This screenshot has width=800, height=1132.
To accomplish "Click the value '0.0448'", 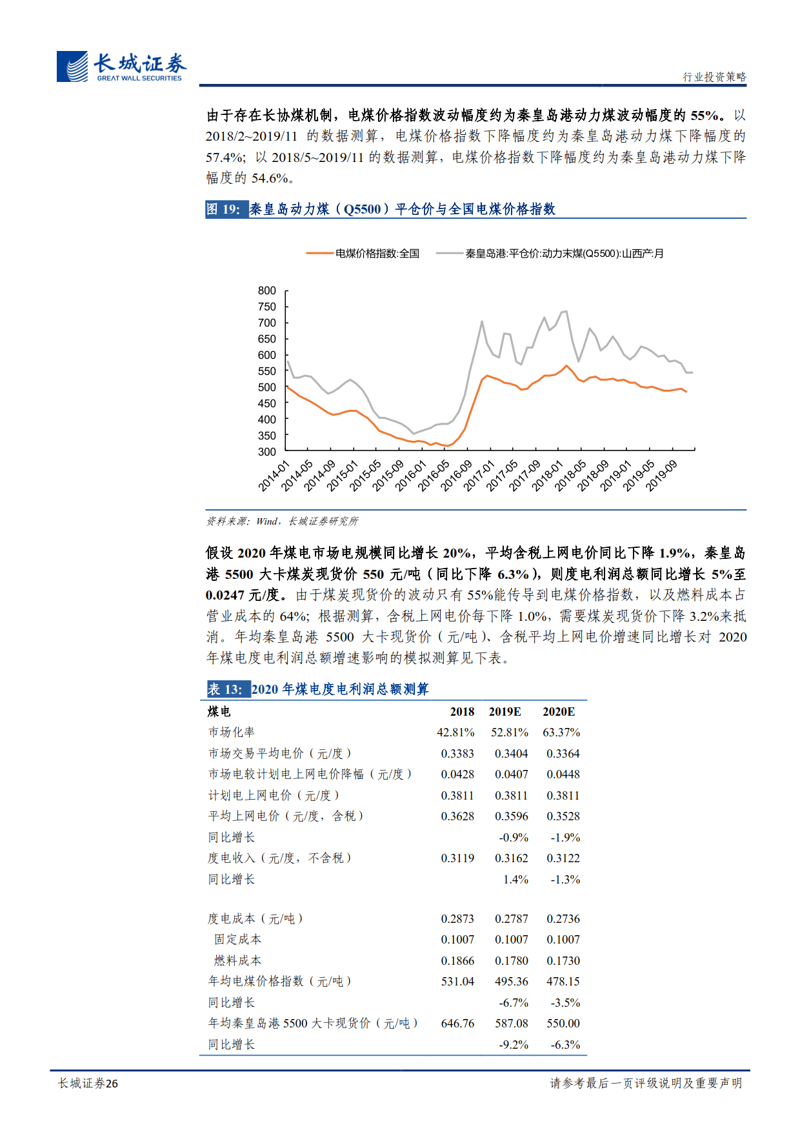I will coord(563,774).
